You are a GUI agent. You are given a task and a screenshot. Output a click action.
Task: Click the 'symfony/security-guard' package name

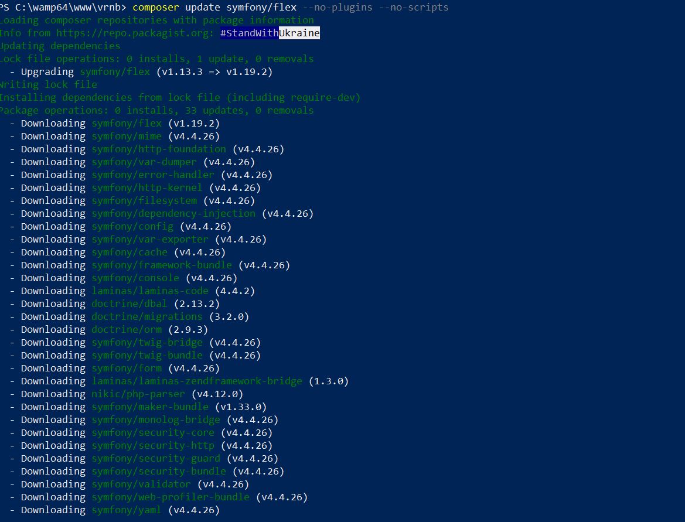[x=156, y=458]
